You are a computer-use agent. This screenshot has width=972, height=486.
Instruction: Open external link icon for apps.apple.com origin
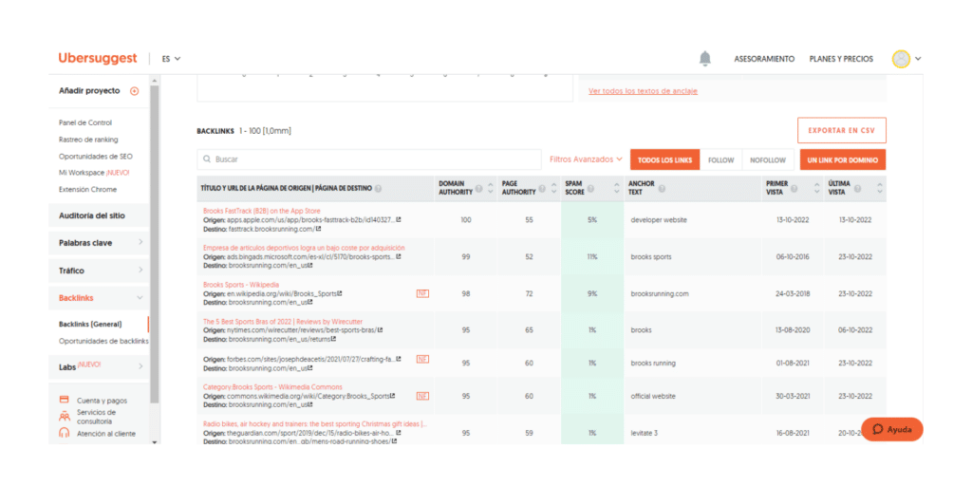tap(399, 219)
